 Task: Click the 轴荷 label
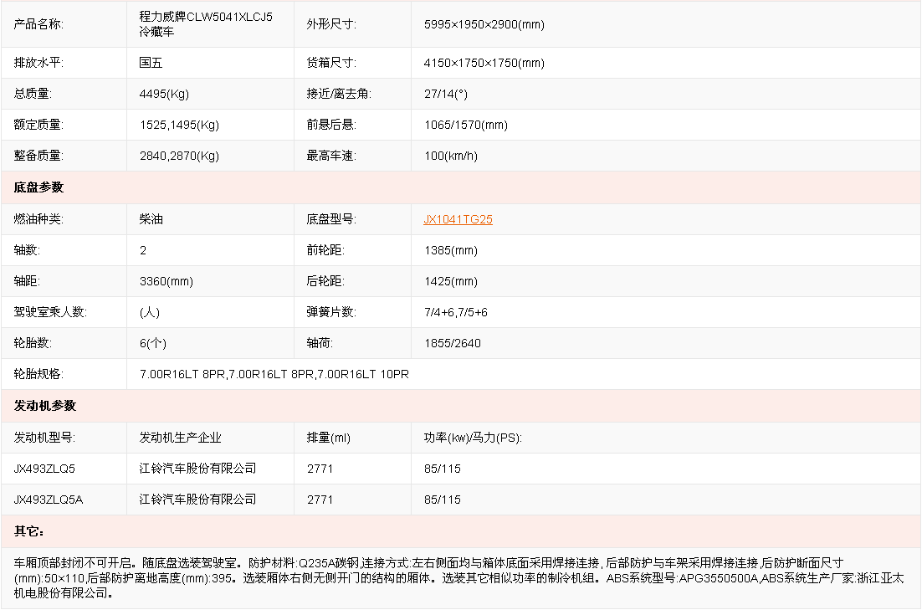coord(320,343)
